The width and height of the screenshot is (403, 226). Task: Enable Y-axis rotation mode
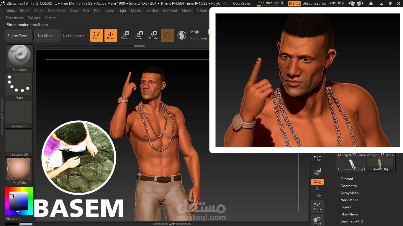[317, 189]
